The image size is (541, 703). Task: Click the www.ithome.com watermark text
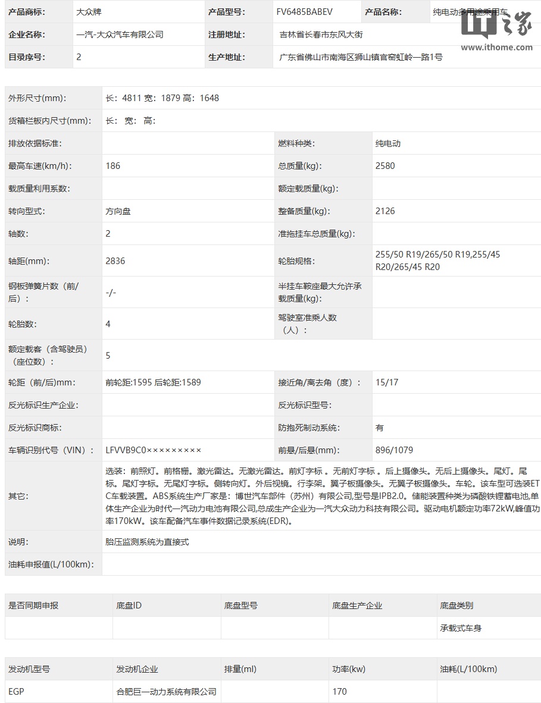coord(496,47)
